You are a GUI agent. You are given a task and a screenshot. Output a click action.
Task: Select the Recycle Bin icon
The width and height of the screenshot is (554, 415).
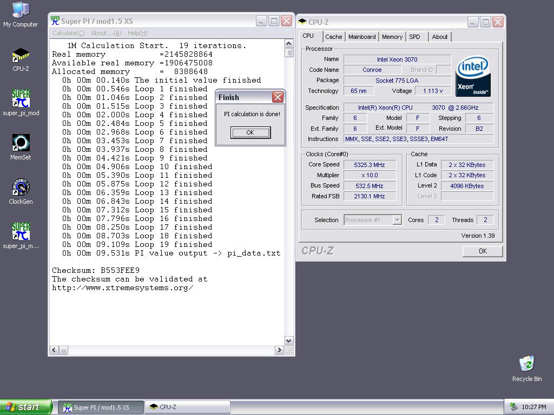(527, 369)
